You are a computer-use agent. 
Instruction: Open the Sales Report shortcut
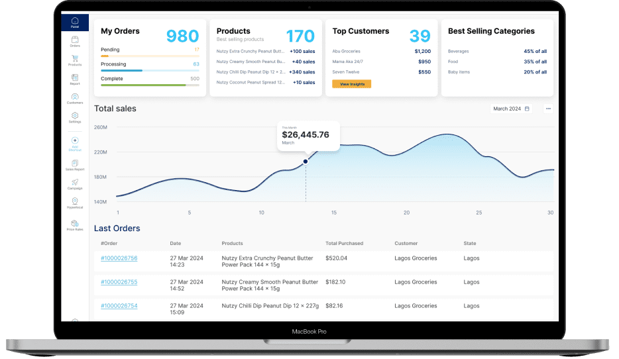pyautogui.click(x=75, y=165)
